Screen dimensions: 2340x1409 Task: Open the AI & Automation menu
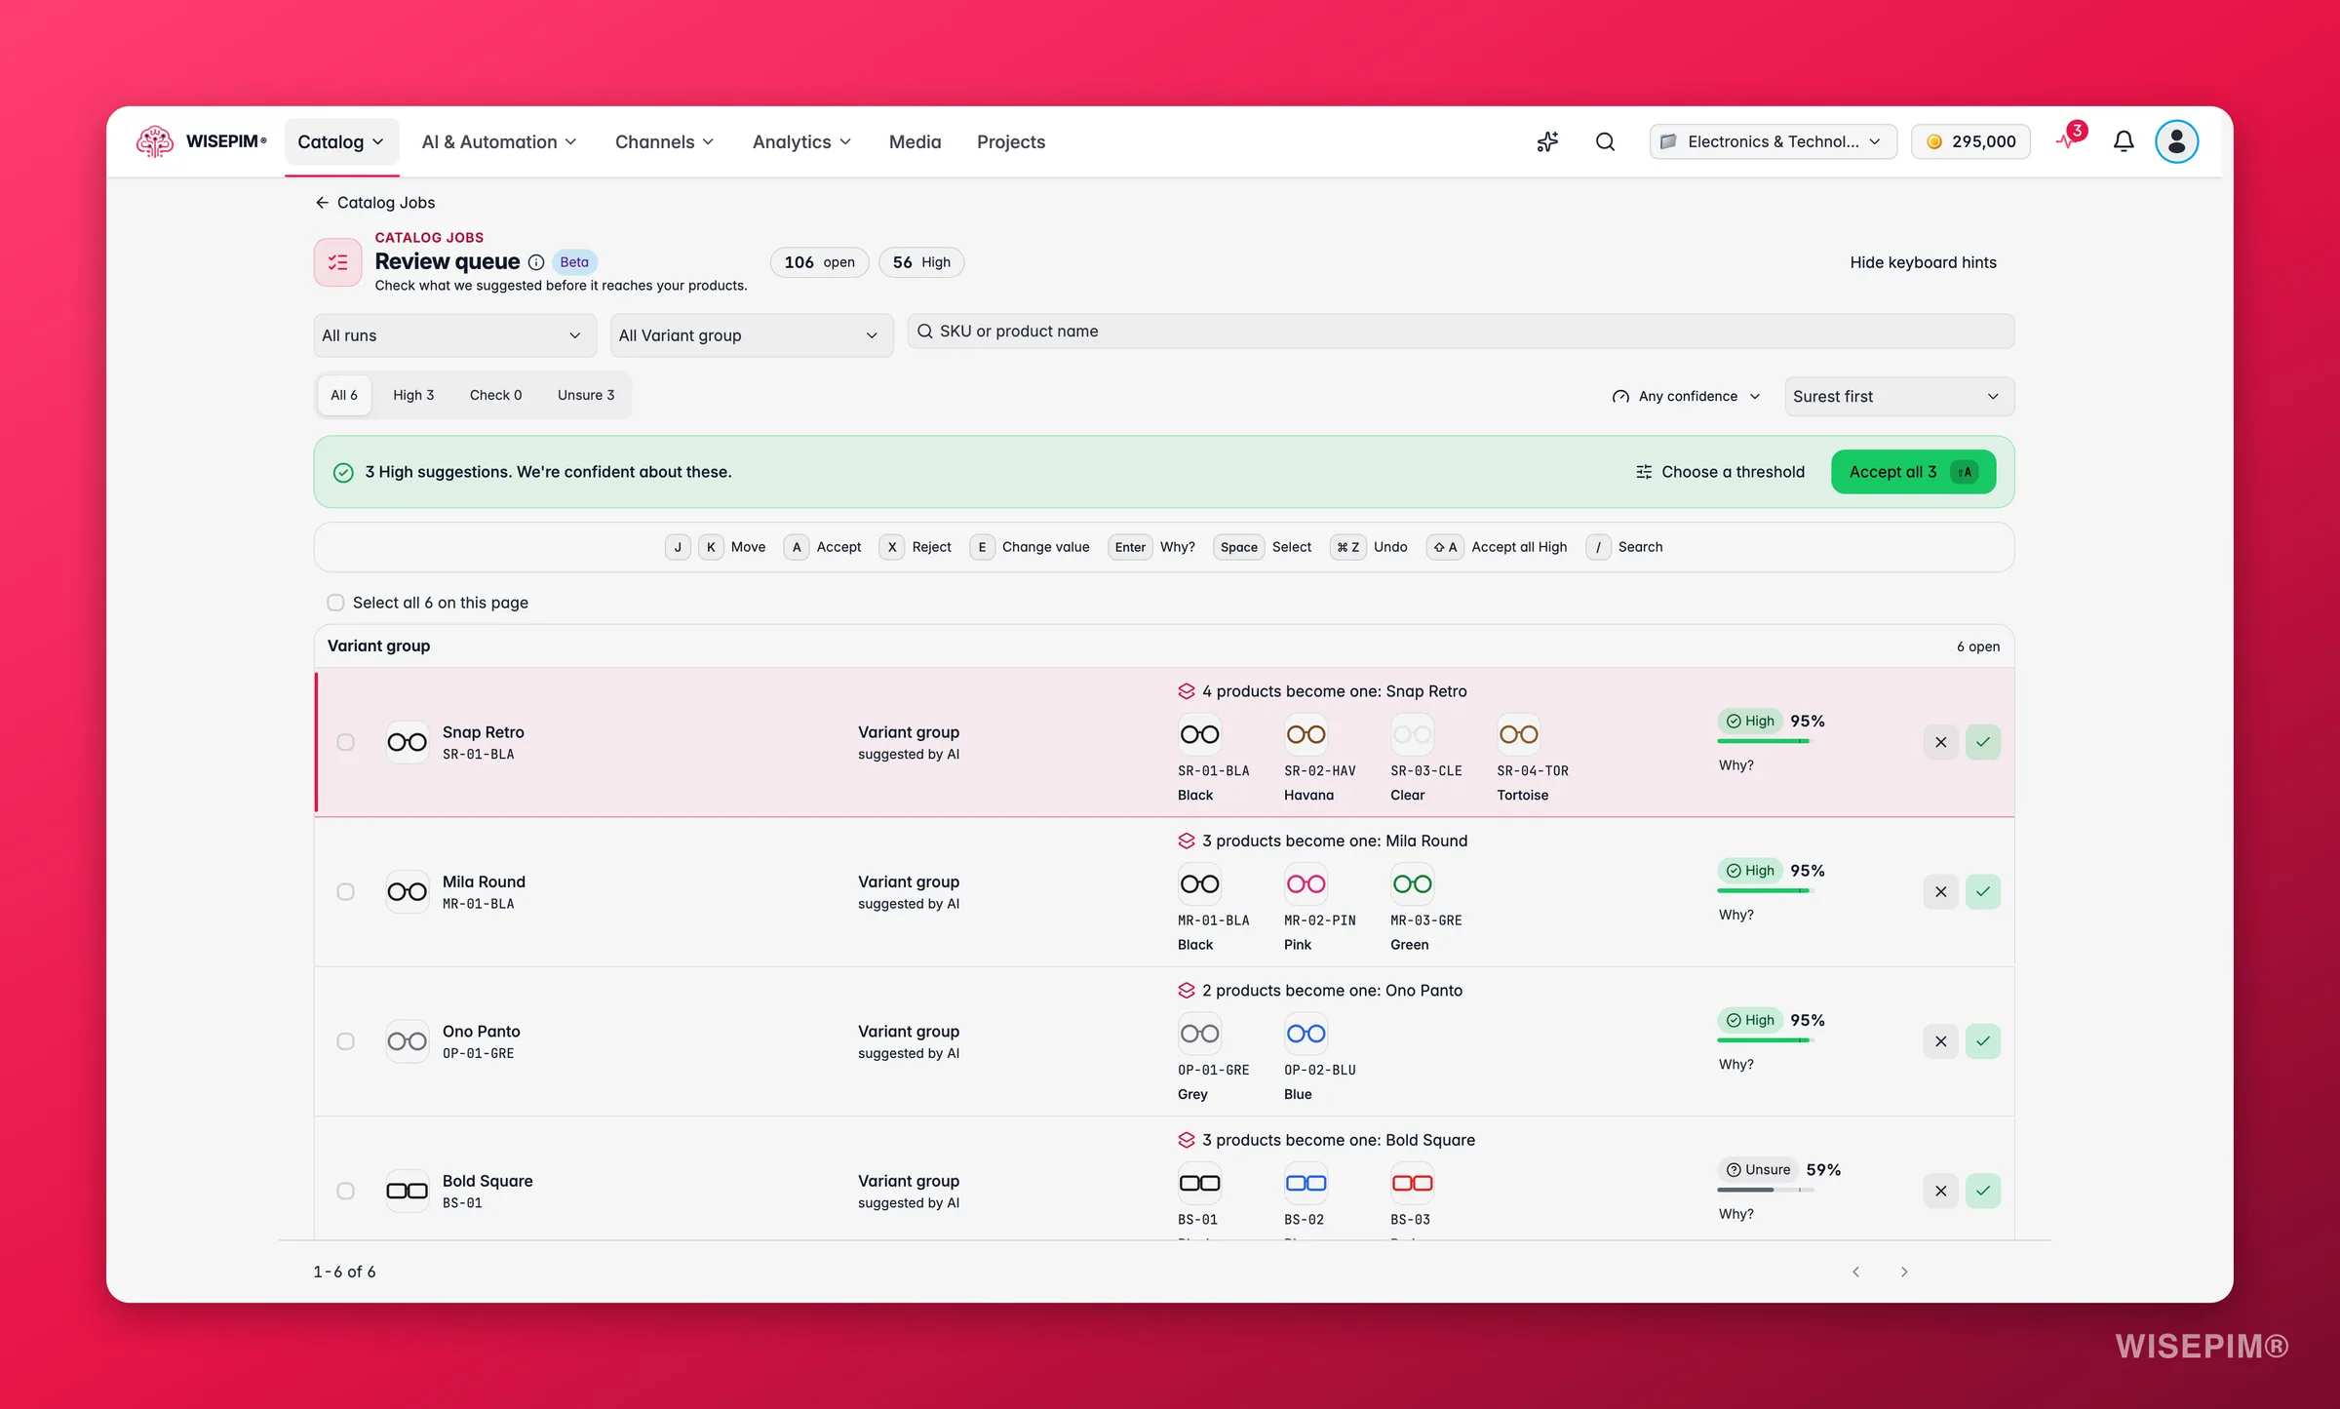click(x=498, y=141)
